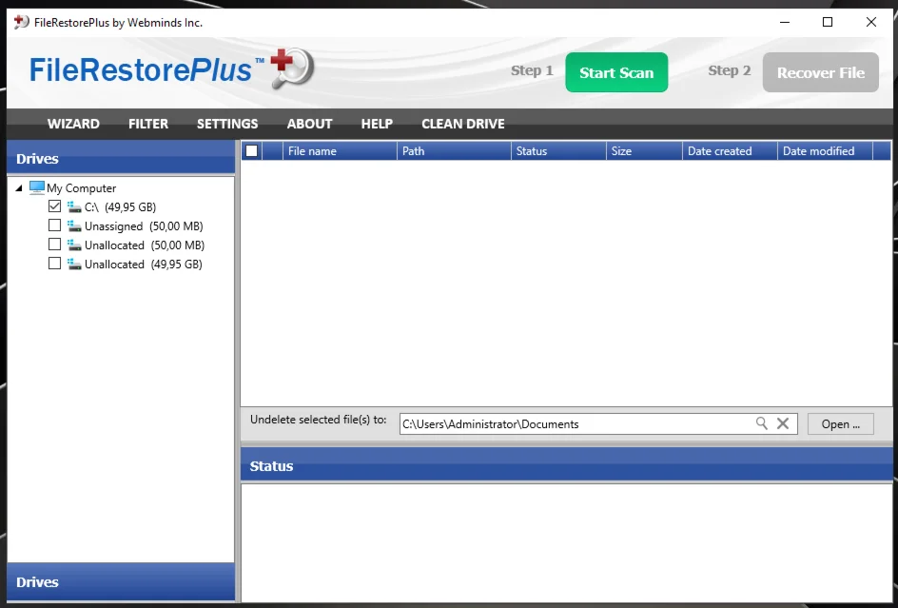Sort by Path column header

coord(454,150)
